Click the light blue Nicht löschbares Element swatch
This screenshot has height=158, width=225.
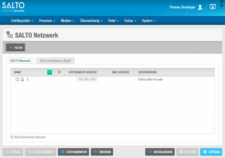click(12, 137)
